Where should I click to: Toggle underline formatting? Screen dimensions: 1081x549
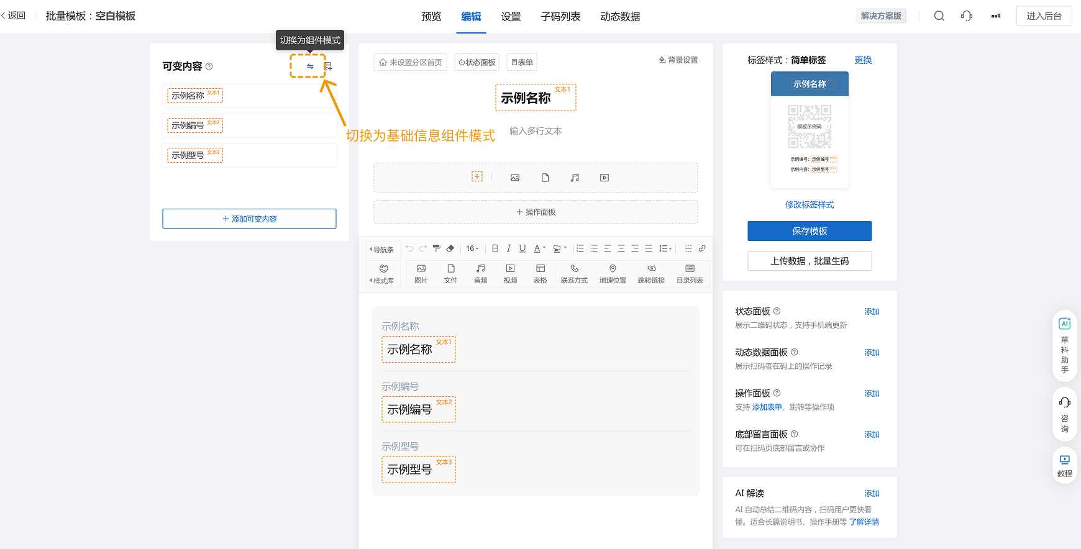pos(522,248)
